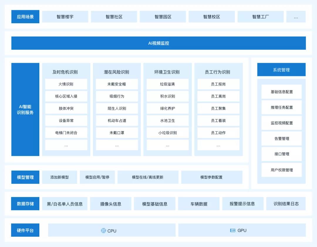This screenshot has width=317, height=247.
Task: Select the 未戴安全帽 item
Action: (x=117, y=84)
